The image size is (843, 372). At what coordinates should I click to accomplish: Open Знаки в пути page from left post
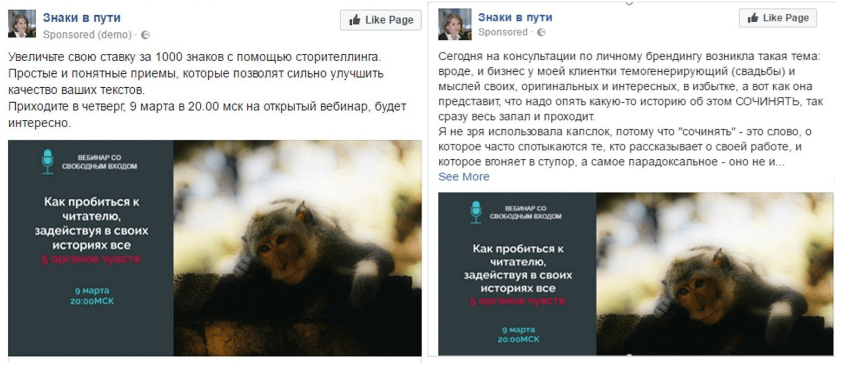coord(82,18)
